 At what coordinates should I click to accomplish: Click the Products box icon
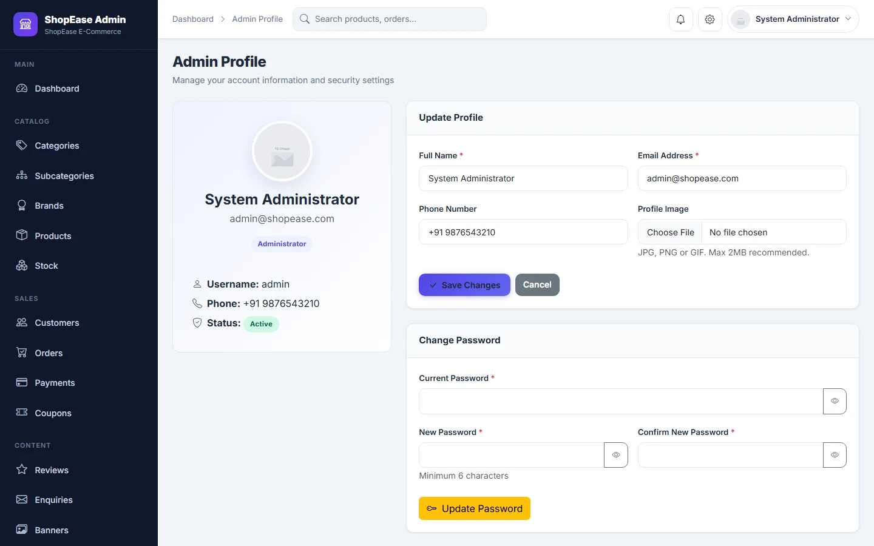point(22,235)
